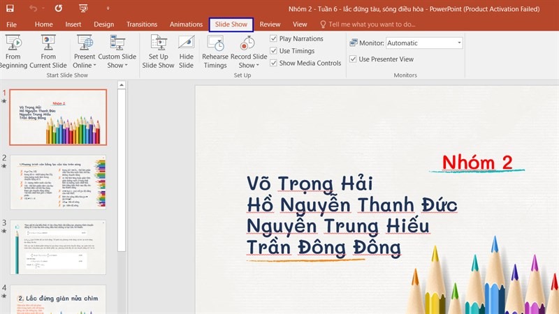Open the Animations tab
559x314 pixels.
tap(186, 24)
